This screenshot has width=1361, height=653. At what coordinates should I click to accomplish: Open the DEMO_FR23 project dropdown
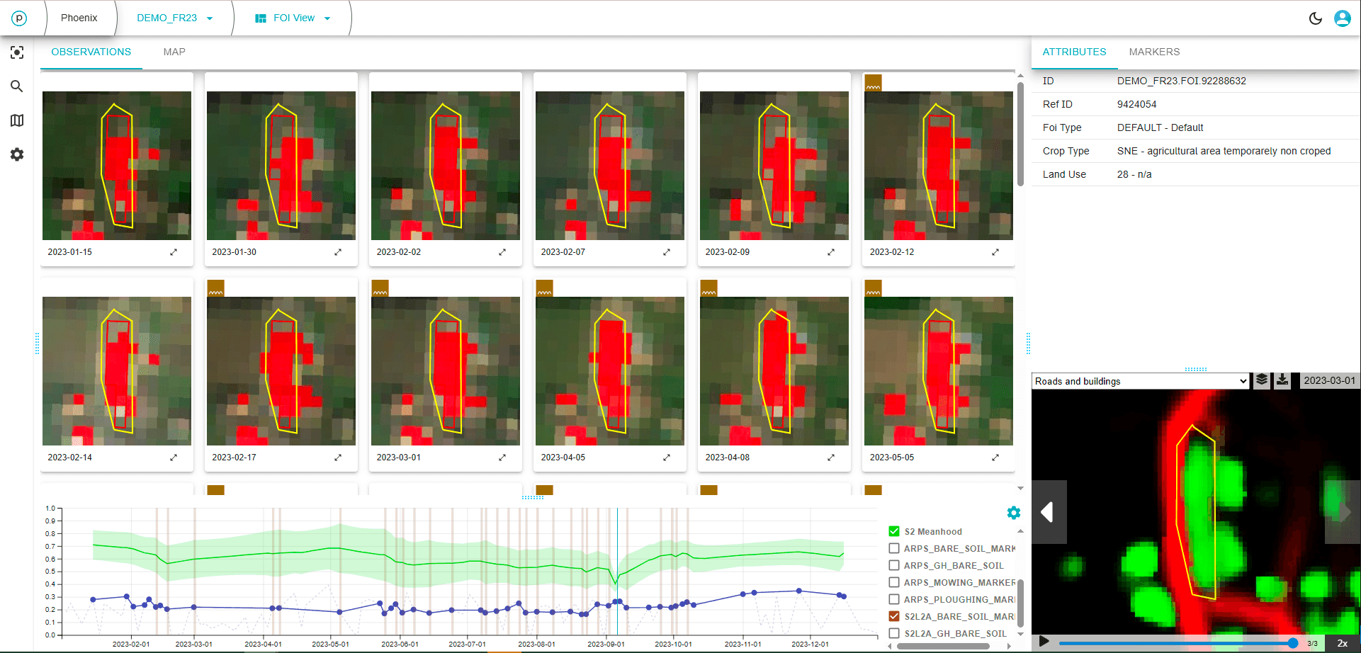coord(174,18)
